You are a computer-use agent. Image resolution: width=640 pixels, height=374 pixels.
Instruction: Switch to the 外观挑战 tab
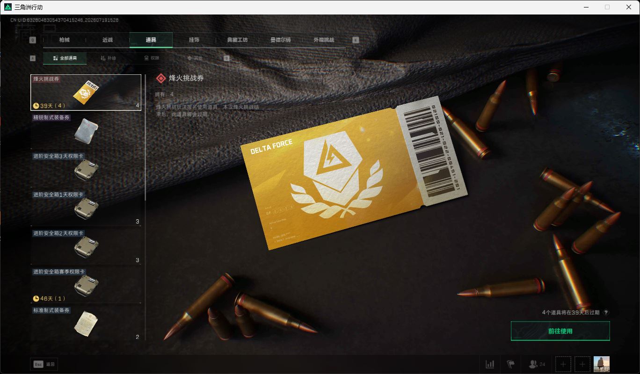pyautogui.click(x=324, y=40)
